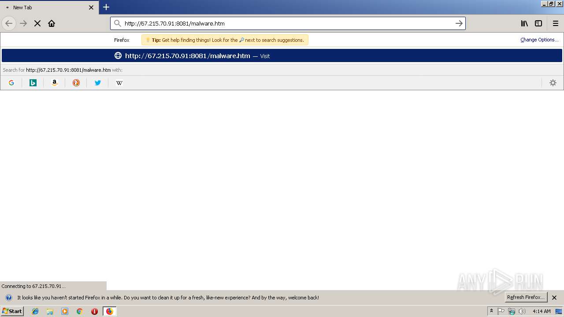Image resolution: width=564 pixels, height=317 pixels.
Task: Show hidden system tray icons
Action: (x=492, y=311)
